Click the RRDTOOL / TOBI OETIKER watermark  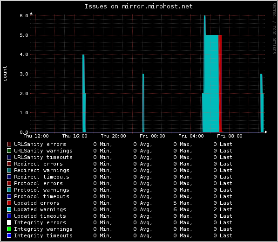click(274, 28)
